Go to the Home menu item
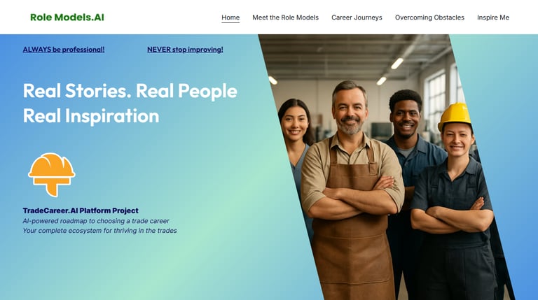538x300 pixels. [x=230, y=17]
